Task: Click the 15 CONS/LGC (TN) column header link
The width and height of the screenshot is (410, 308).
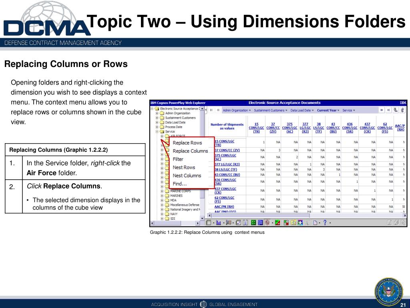Action: (256, 128)
